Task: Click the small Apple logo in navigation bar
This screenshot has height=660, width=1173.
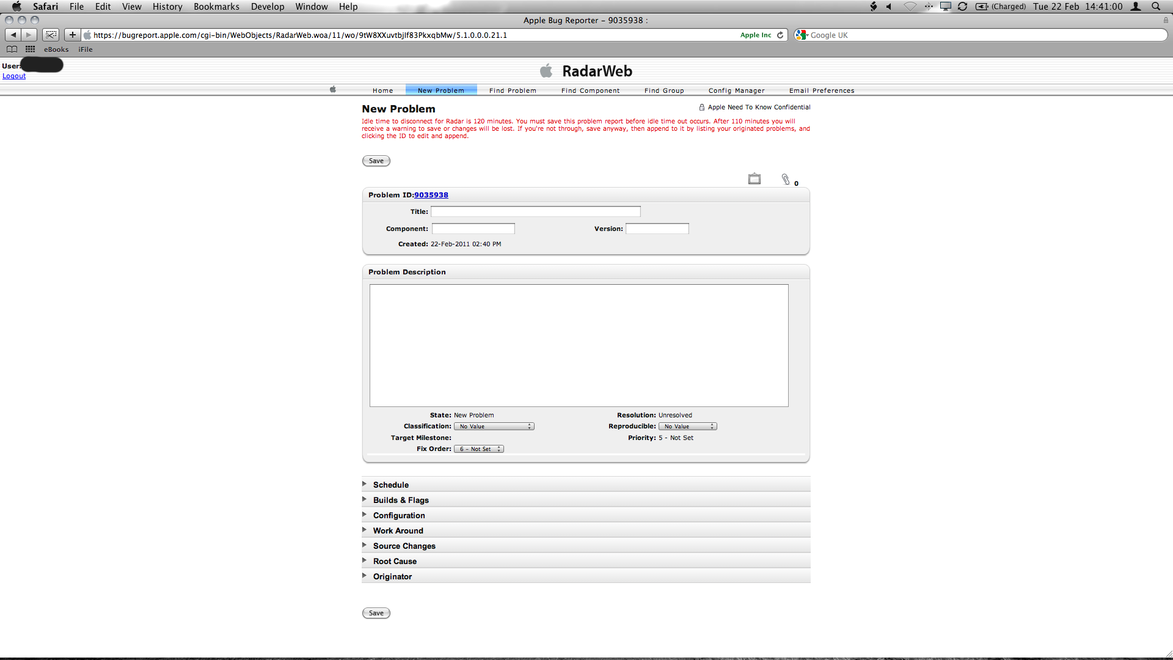Action: [x=333, y=89]
